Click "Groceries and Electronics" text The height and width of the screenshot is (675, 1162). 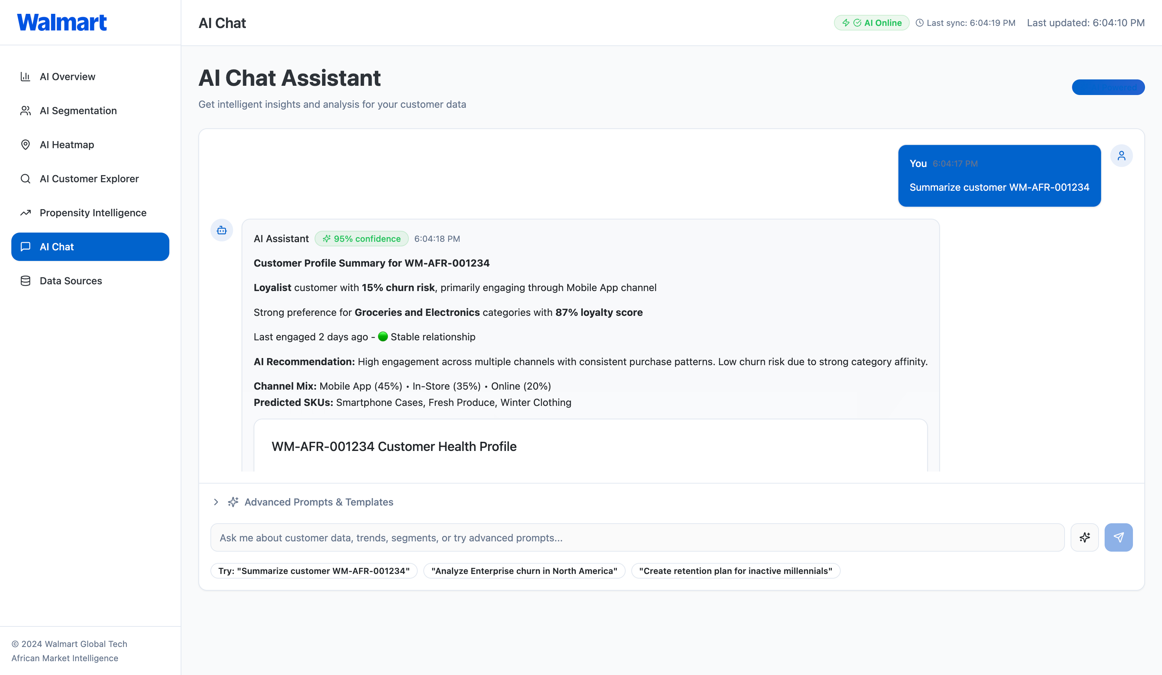pos(417,312)
